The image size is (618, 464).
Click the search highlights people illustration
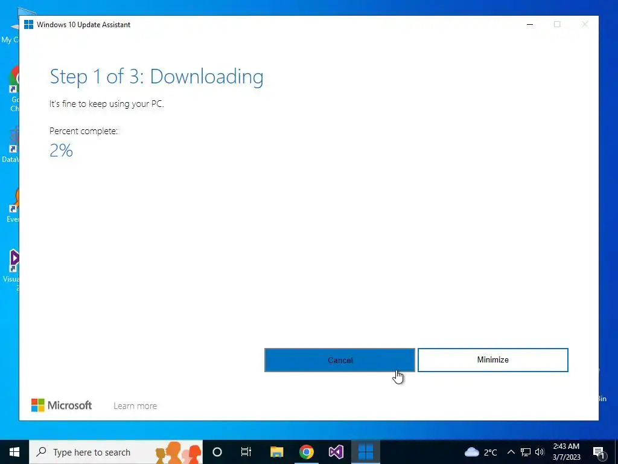coord(178,453)
